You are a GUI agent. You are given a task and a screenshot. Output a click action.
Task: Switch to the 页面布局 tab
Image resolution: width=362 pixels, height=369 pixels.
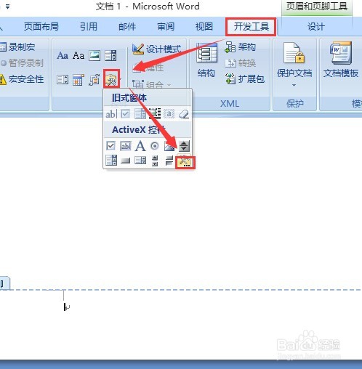pyautogui.click(x=41, y=26)
